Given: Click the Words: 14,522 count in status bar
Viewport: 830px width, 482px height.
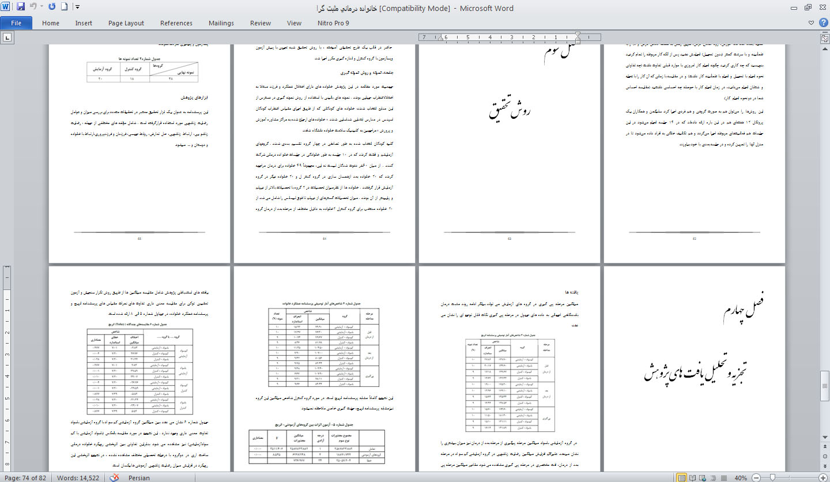Looking at the screenshot, I should pos(78,477).
